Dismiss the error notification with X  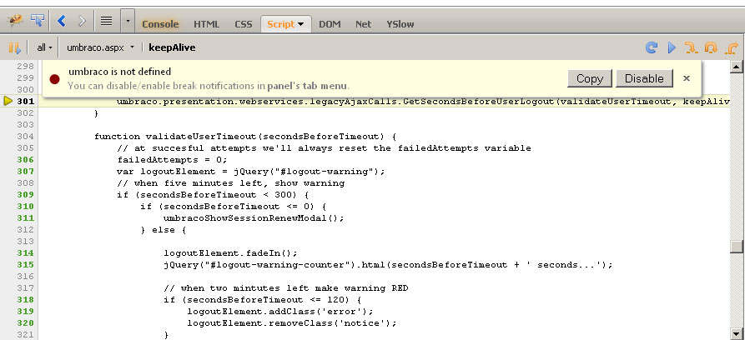[x=687, y=78]
